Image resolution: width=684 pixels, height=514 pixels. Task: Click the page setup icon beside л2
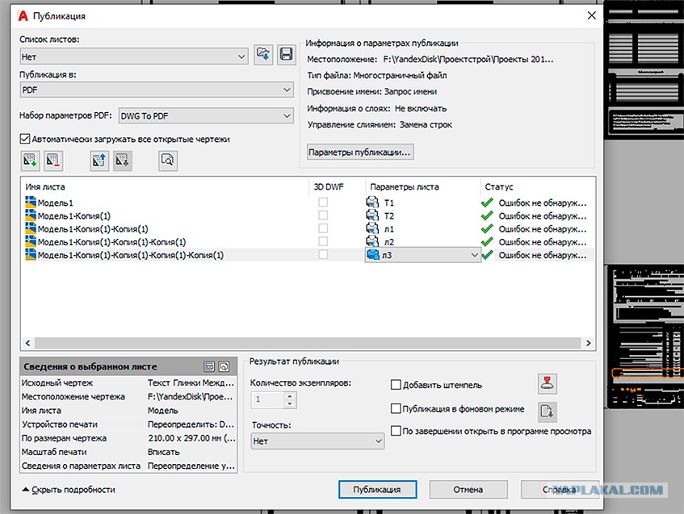click(372, 241)
